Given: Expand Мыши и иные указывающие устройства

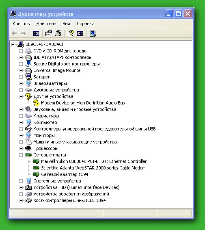Looking at the screenshot, I should point(21,142).
